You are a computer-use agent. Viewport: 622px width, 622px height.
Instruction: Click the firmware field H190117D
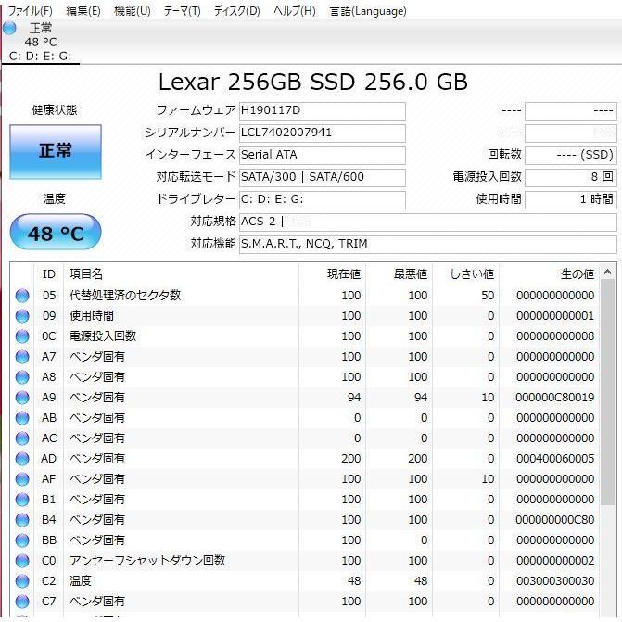(x=322, y=111)
